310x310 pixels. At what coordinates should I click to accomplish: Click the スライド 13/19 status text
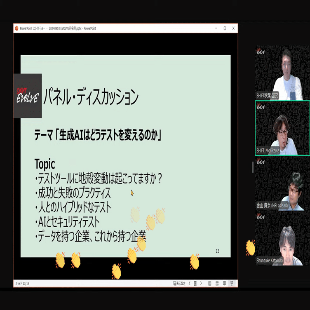coord(22,284)
